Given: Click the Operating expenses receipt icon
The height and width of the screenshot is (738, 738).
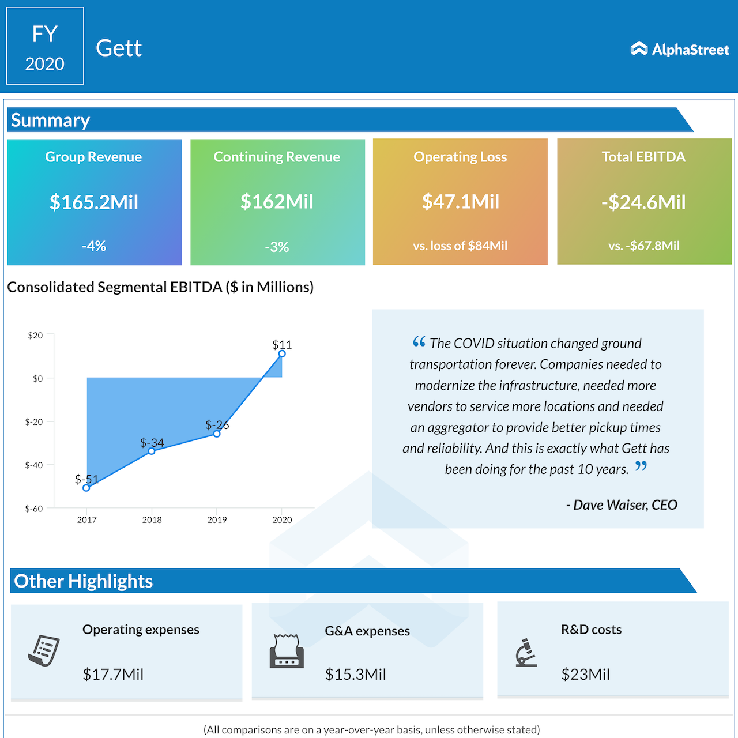Looking at the screenshot, I should pyautogui.click(x=44, y=650).
